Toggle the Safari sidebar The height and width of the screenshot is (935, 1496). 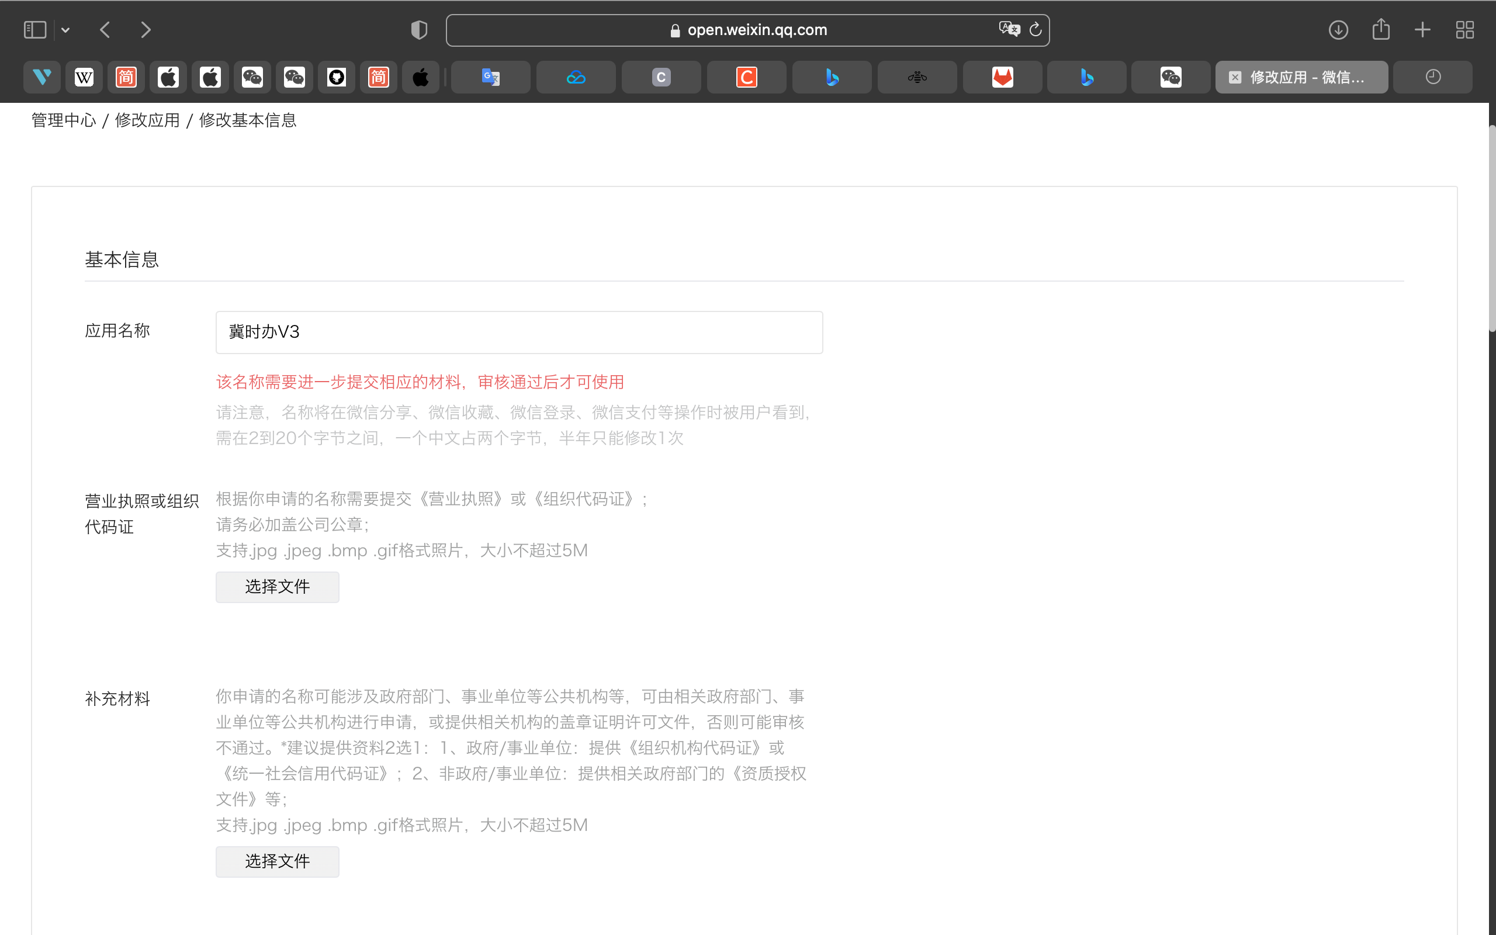[x=34, y=30]
